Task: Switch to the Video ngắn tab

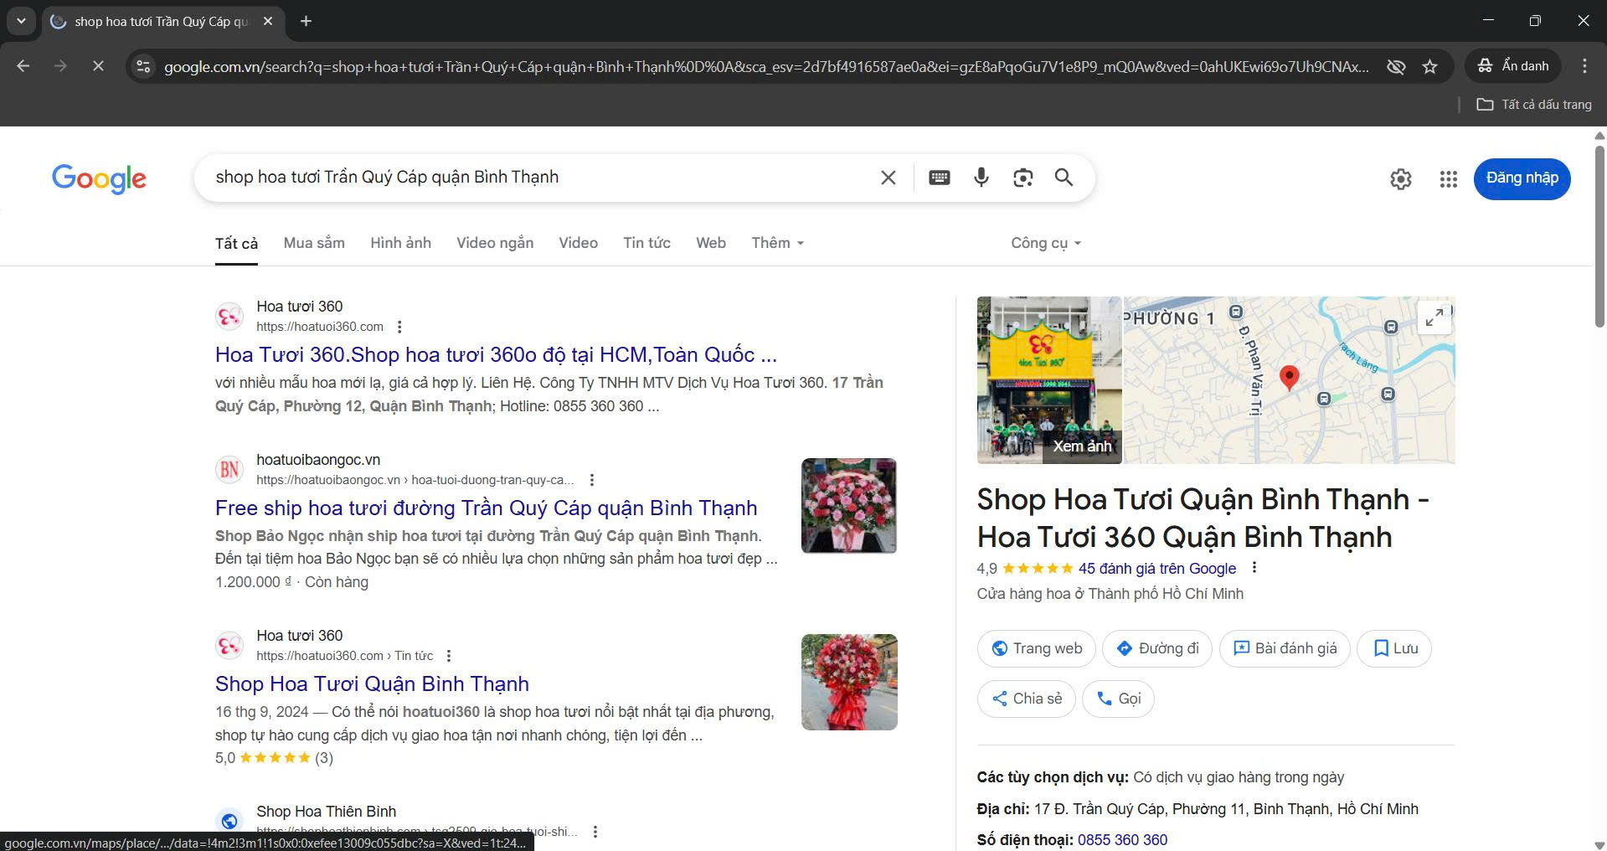Action: (x=495, y=243)
